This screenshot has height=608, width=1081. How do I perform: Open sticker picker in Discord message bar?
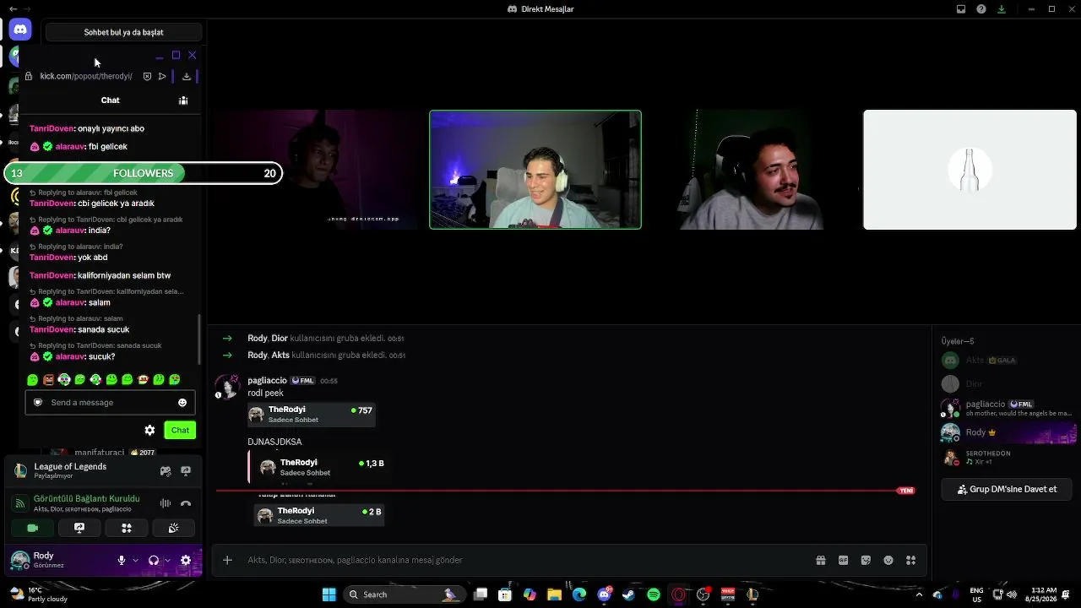(x=866, y=560)
